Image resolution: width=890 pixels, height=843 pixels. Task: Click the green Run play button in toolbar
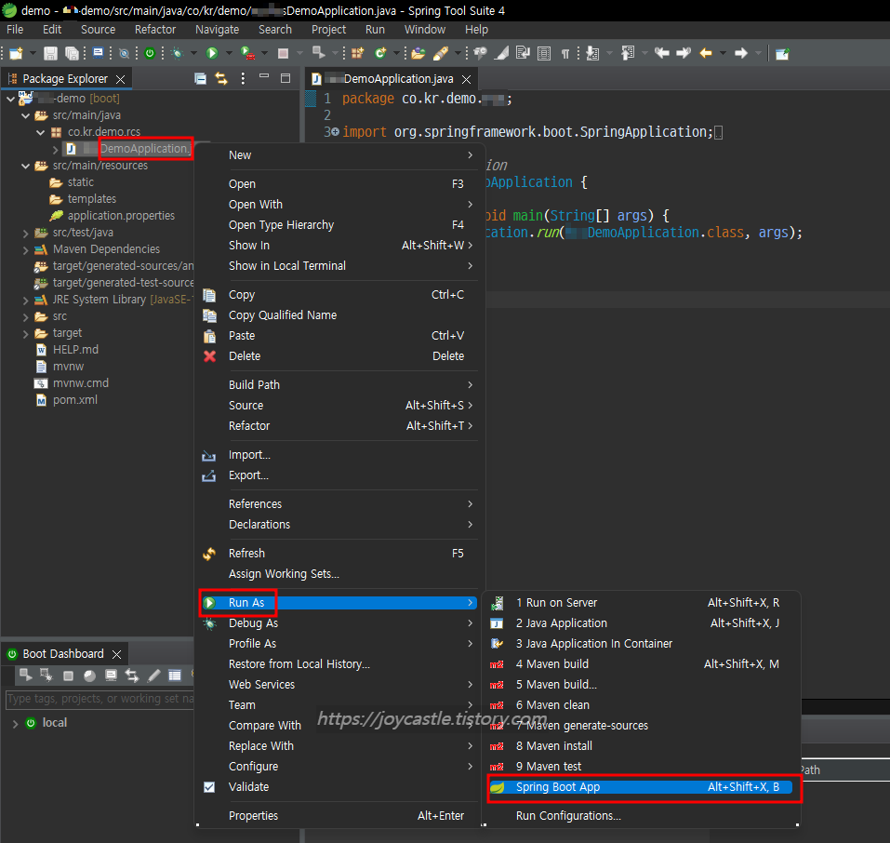(212, 53)
